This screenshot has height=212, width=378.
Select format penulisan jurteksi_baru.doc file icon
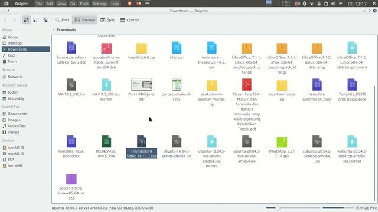click(71, 48)
